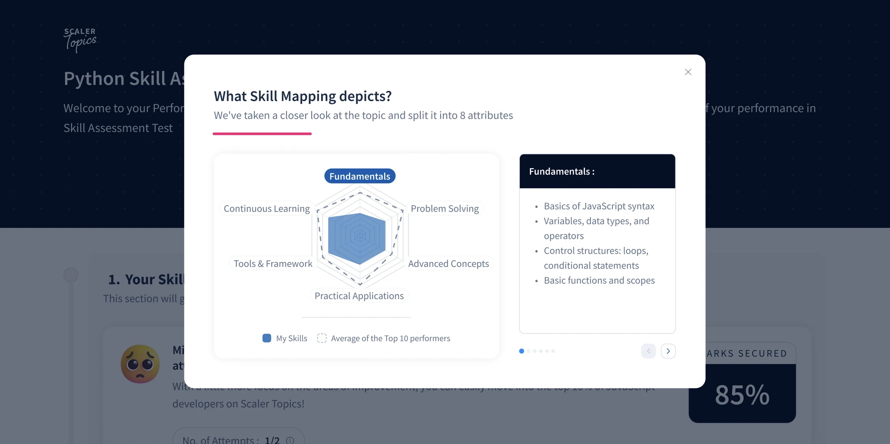
Task: Click the My Skills legend swatch
Action: pyautogui.click(x=267, y=338)
